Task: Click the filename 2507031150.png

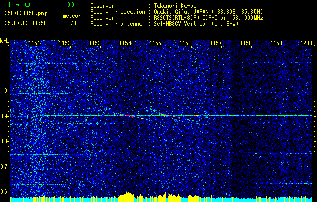Action: [x=26, y=14]
